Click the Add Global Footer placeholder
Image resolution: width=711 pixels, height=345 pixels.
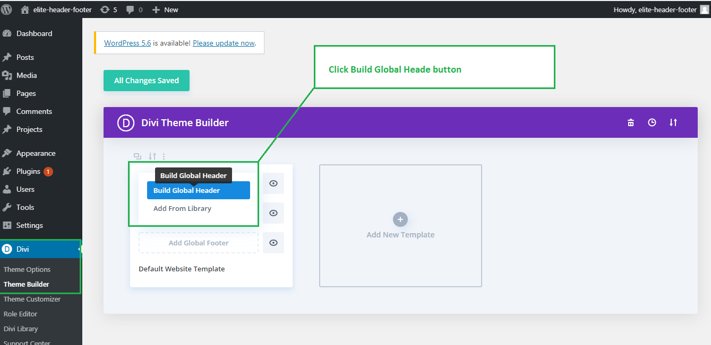tap(199, 243)
